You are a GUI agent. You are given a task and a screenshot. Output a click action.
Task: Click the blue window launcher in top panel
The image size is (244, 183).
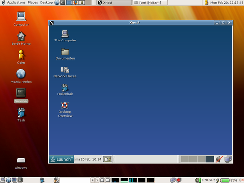pos(69,3)
